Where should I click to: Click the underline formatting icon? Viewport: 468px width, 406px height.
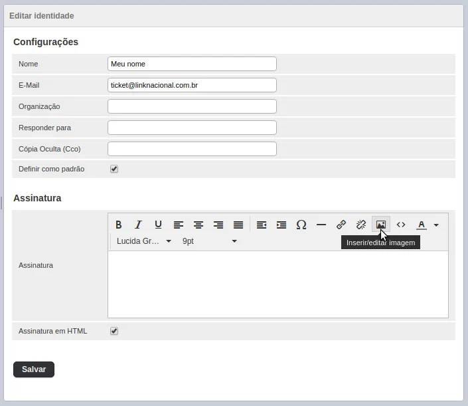pos(158,225)
